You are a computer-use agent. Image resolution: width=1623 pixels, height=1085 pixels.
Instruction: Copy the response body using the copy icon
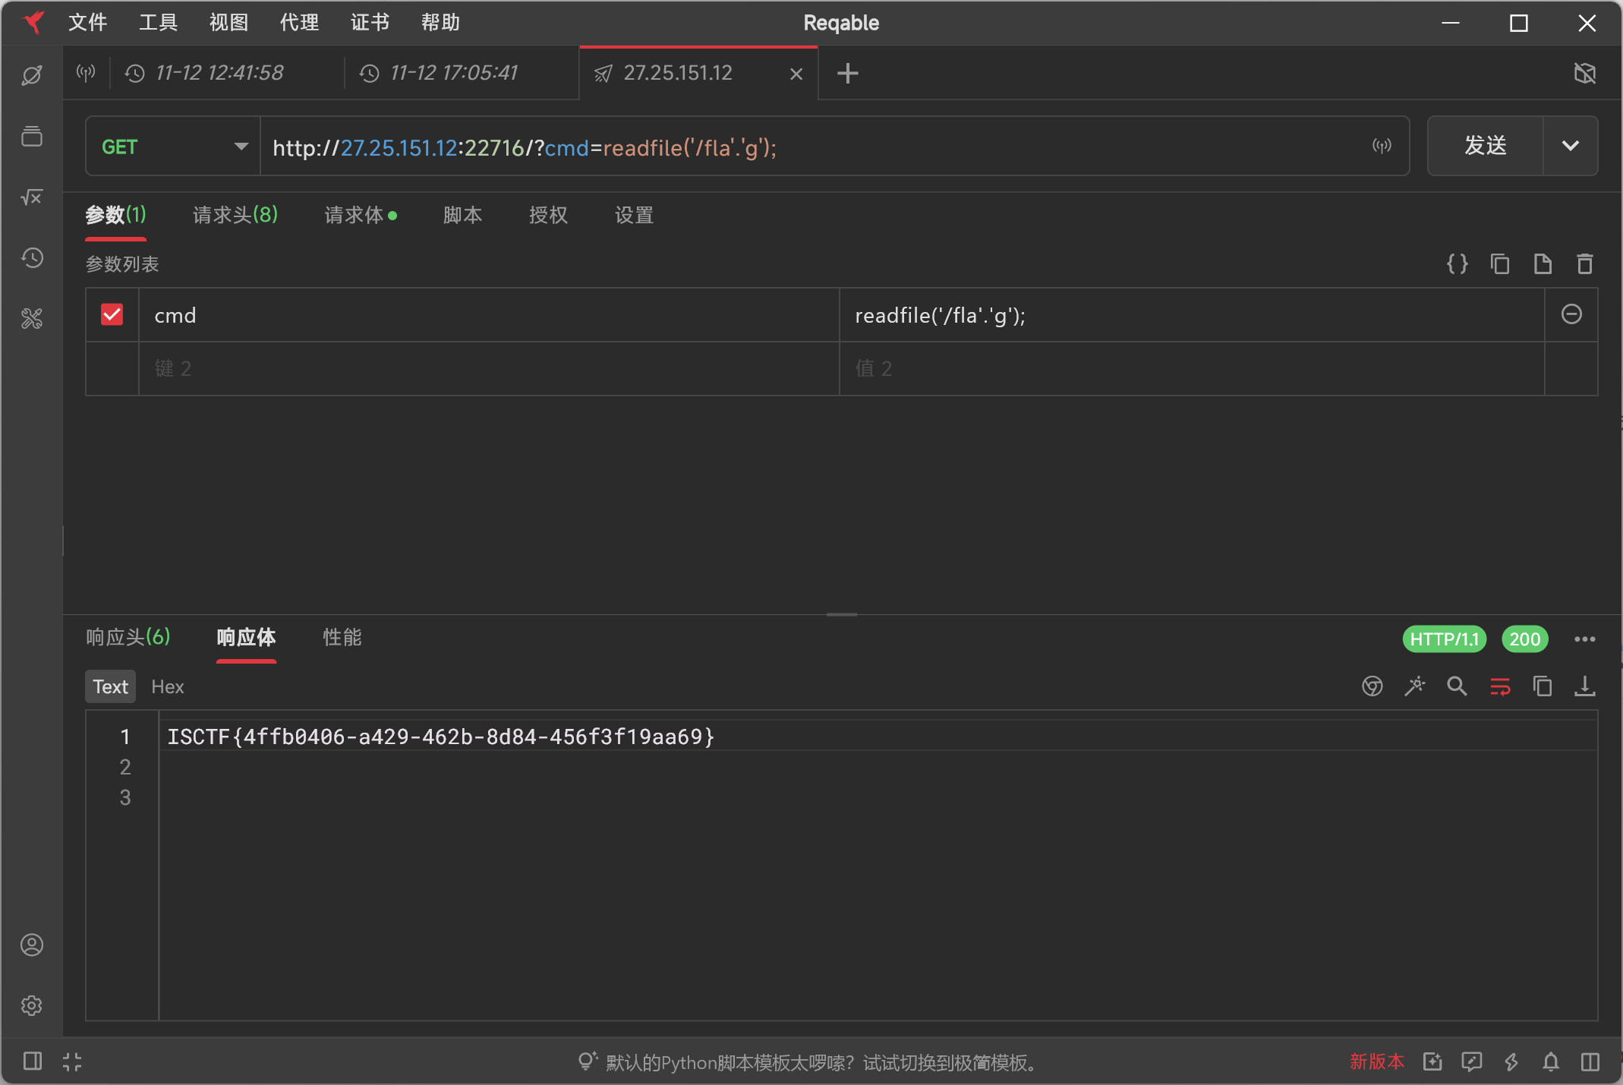[x=1542, y=686]
